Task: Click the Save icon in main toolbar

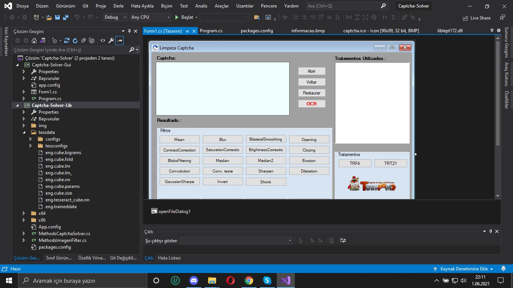Action: pyautogui.click(x=57, y=17)
